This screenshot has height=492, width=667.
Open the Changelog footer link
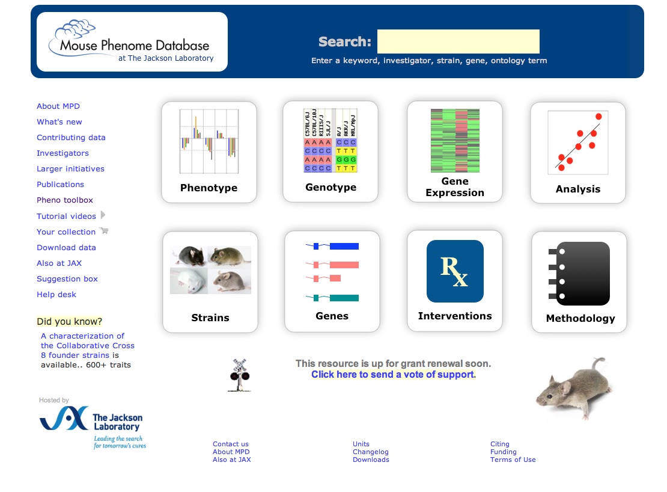(370, 452)
